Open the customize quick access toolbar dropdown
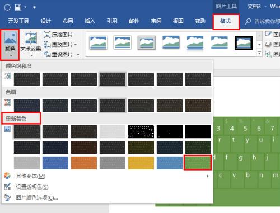 click(x=34, y=7)
